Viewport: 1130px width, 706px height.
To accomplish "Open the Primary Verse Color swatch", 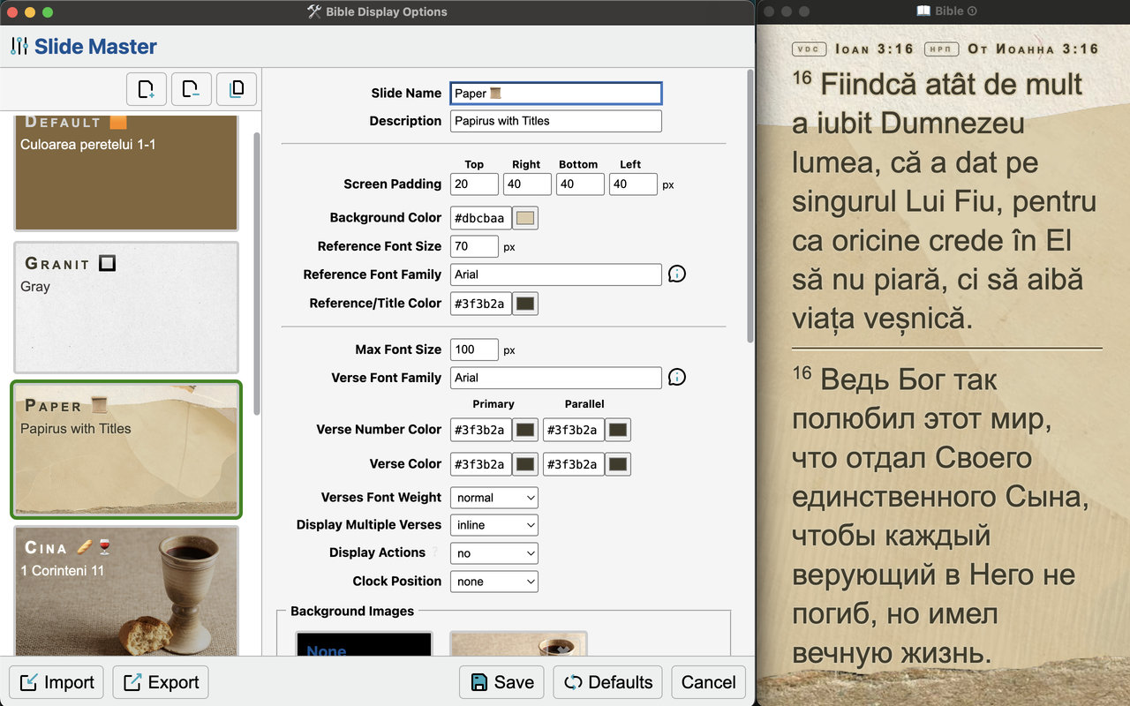I will pyautogui.click(x=525, y=464).
